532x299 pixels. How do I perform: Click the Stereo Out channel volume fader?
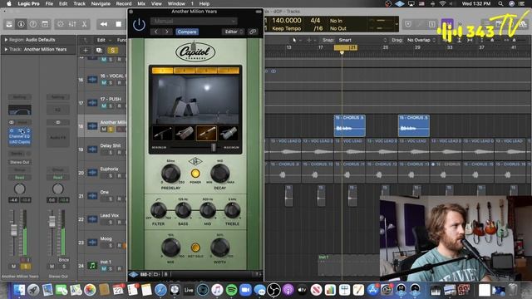[x=52, y=222]
